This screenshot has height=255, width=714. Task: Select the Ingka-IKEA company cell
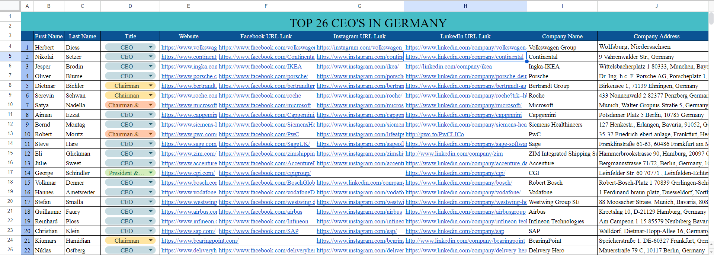click(562, 66)
